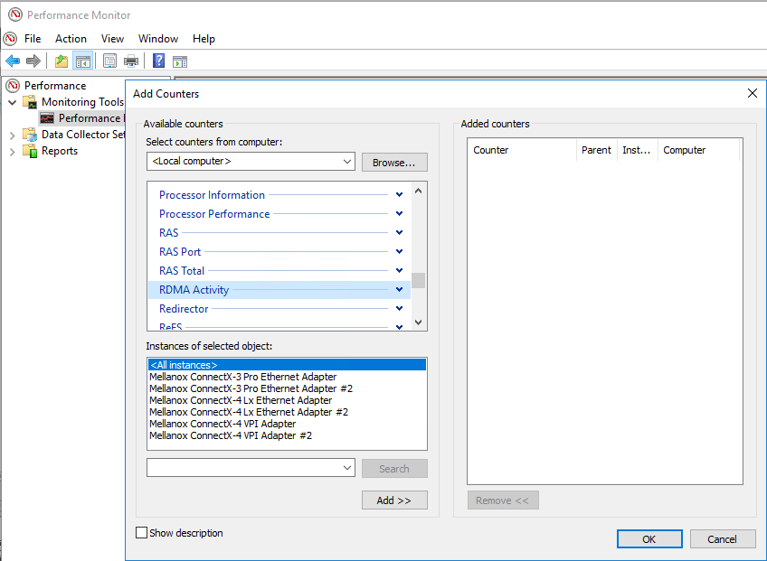Screen dimensions: 767x561
Task: Open the Window menu
Action: (x=158, y=39)
